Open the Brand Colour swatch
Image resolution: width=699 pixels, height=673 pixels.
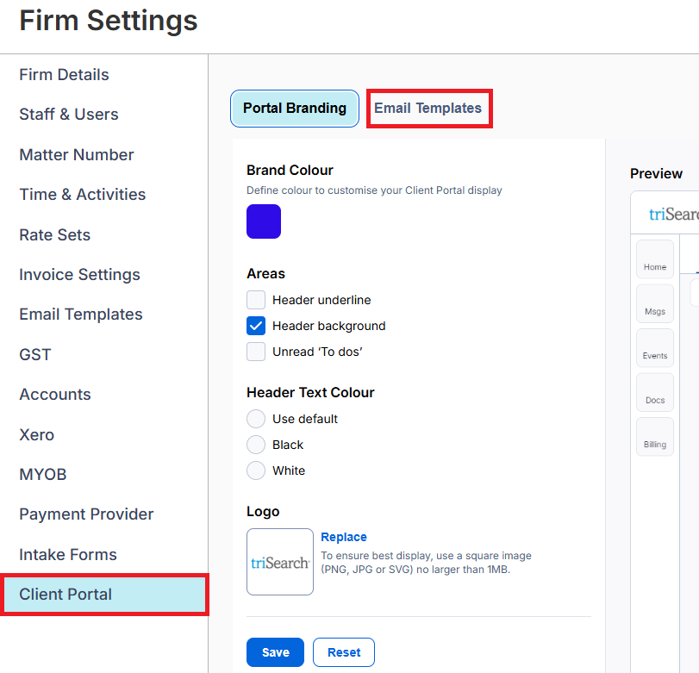(x=264, y=221)
